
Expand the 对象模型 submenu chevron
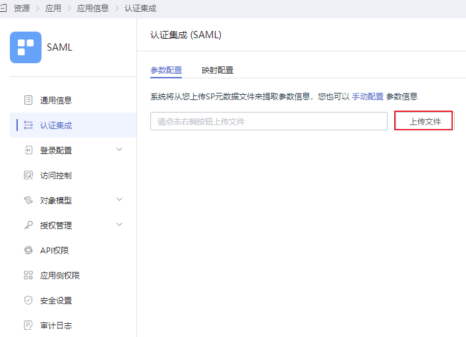(119, 199)
